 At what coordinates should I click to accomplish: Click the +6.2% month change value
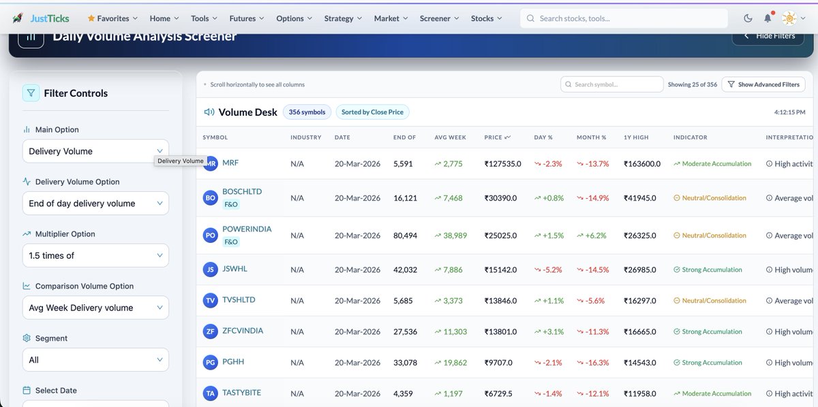[592, 235]
